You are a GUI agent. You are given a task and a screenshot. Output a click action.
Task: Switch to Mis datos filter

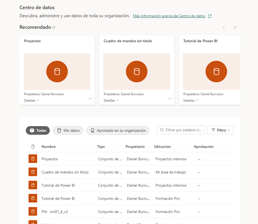[x=68, y=130]
